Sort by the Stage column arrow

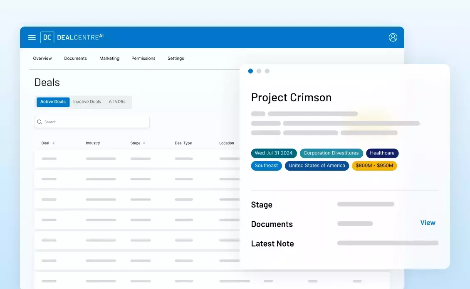click(x=144, y=143)
